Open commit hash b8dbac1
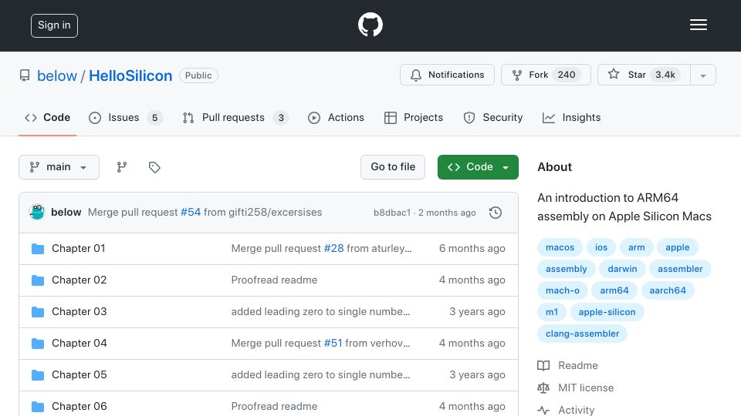This screenshot has width=741, height=416. [392, 213]
